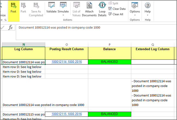Click Clear Data in the ribbon
177x120 pixels.
click(x=117, y=9)
